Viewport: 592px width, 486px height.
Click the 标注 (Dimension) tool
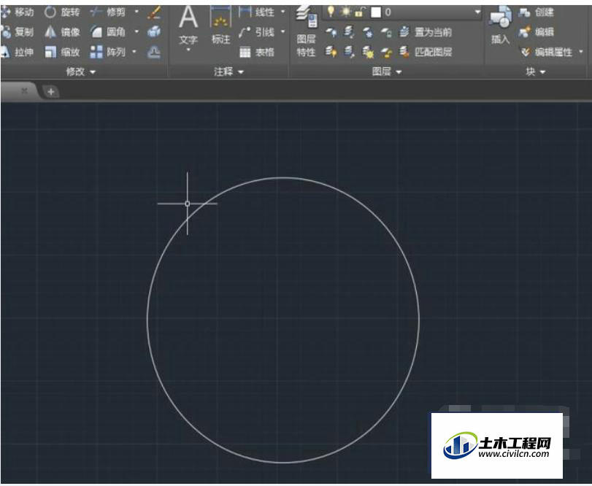tap(220, 26)
